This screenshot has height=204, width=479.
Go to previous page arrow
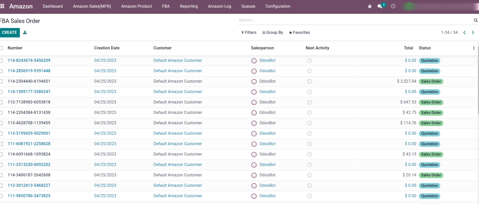point(464,33)
